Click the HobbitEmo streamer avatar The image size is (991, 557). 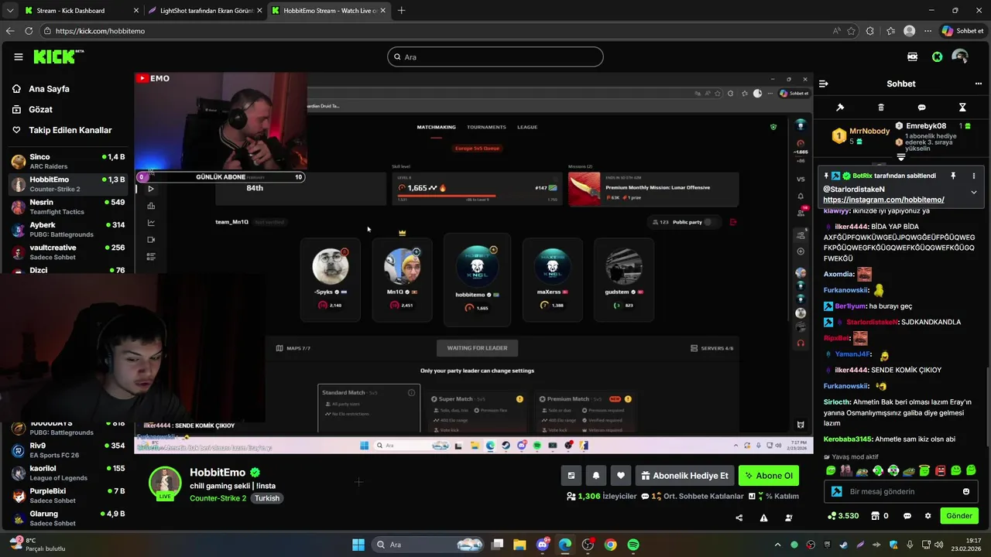click(165, 483)
